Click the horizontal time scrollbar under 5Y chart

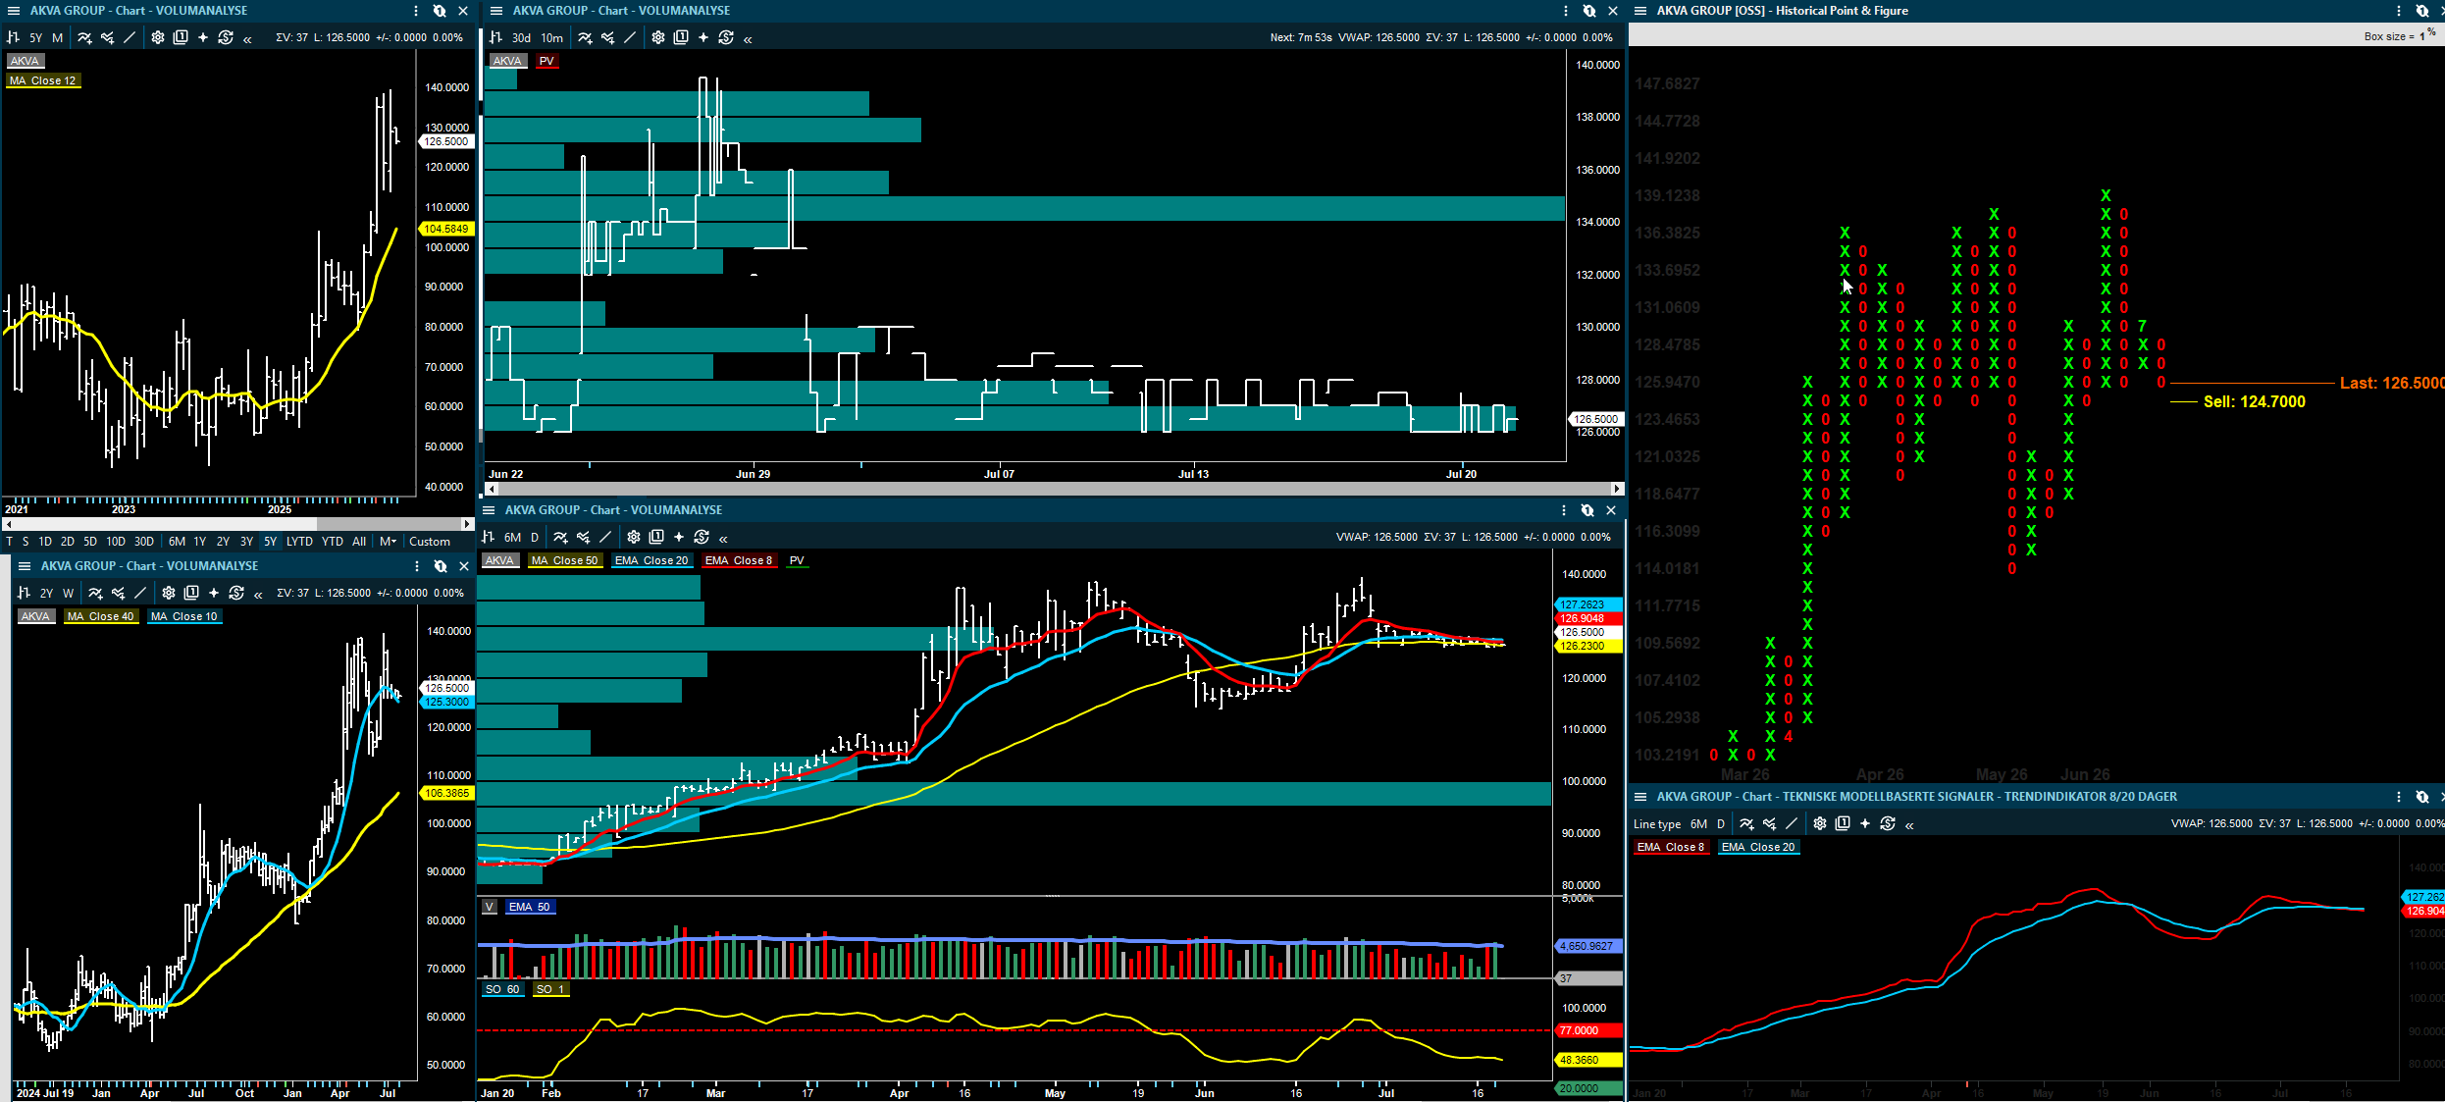click(237, 524)
